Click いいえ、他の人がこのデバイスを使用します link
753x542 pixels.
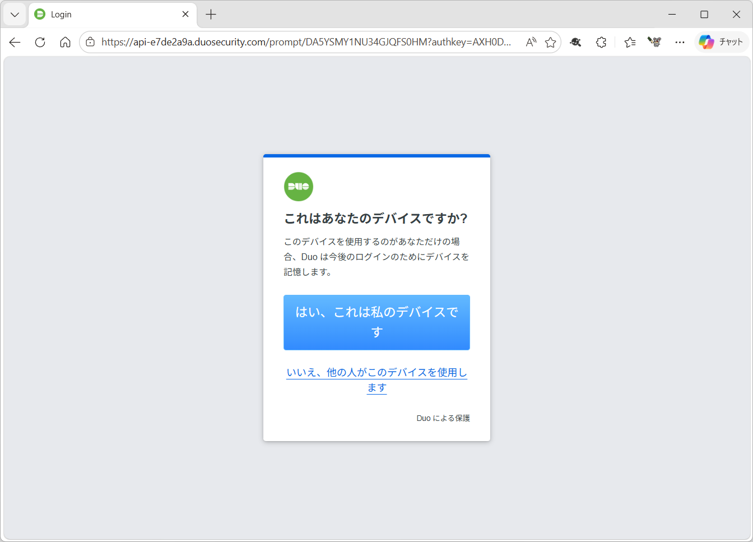coord(376,380)
